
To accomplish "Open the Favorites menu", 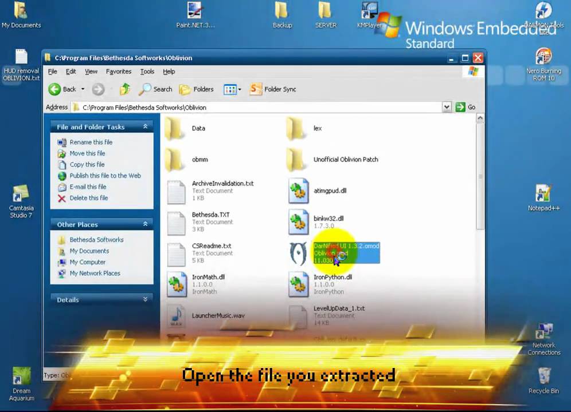I will coord(118,72).
